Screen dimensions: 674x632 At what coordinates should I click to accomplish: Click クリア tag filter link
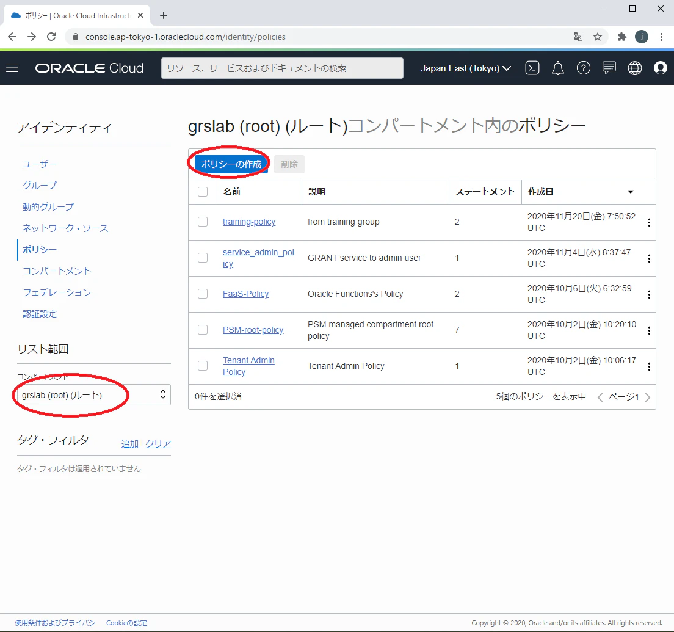coord(158,444)
